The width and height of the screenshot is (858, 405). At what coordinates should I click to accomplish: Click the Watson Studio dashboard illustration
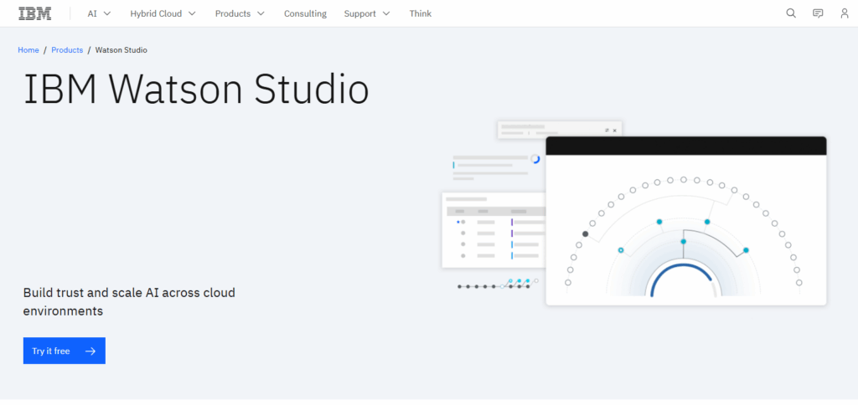(x=634, y=213)
